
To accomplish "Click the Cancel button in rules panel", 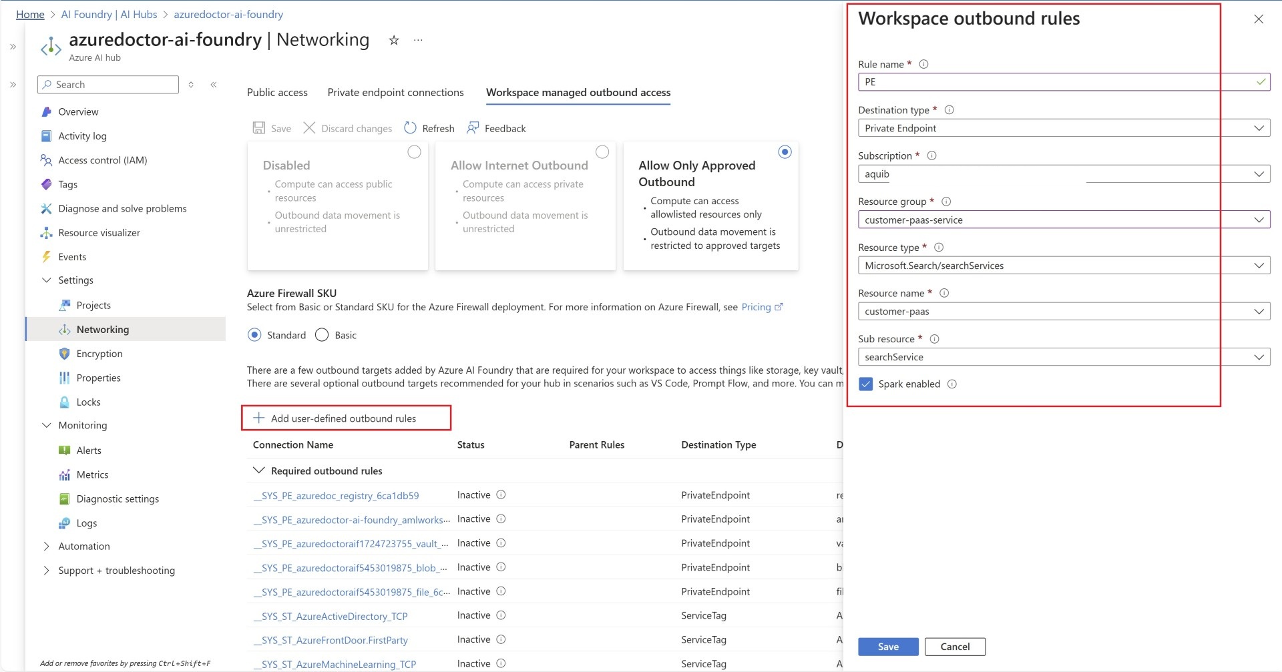I will click(955, 647).
